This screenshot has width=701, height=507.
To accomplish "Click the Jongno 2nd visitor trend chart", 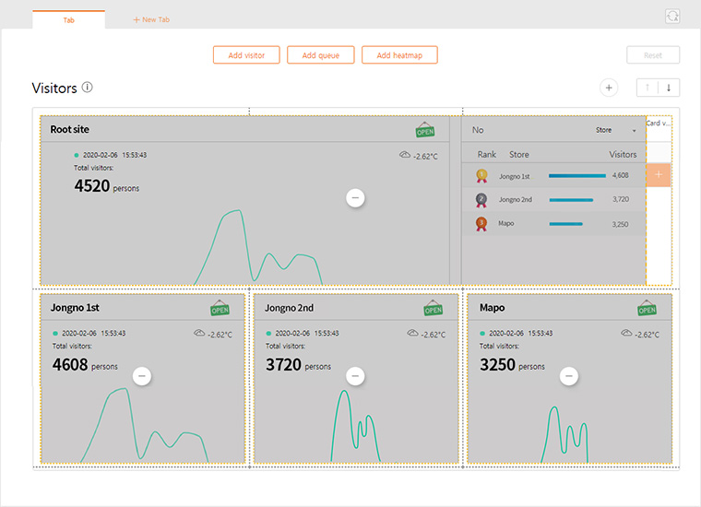I will 355,426.
